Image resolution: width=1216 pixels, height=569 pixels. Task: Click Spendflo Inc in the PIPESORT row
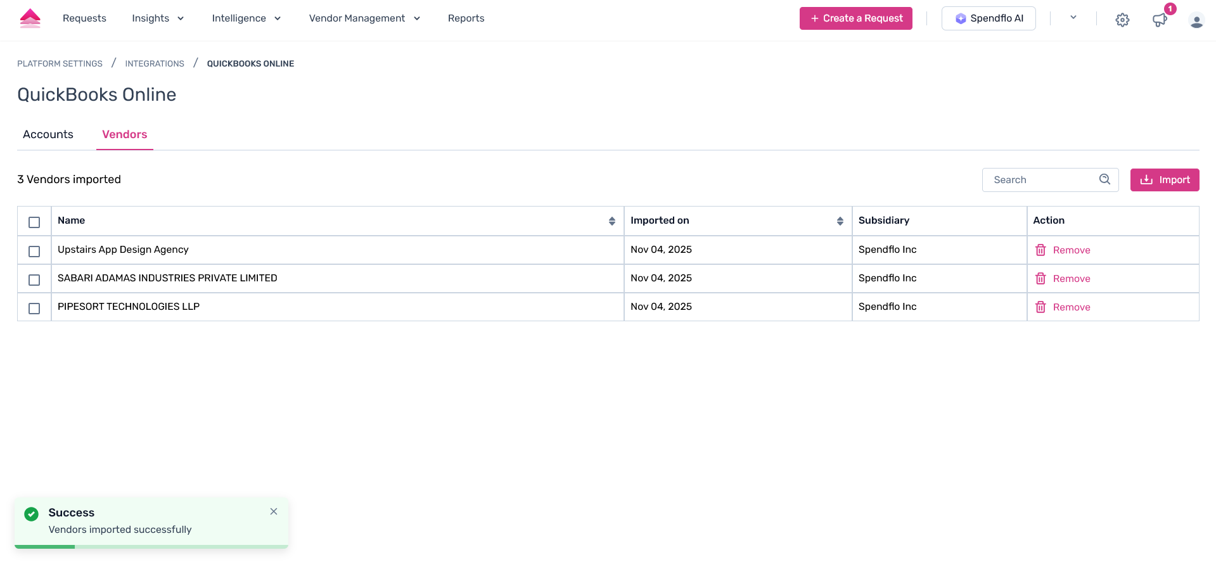887,307
